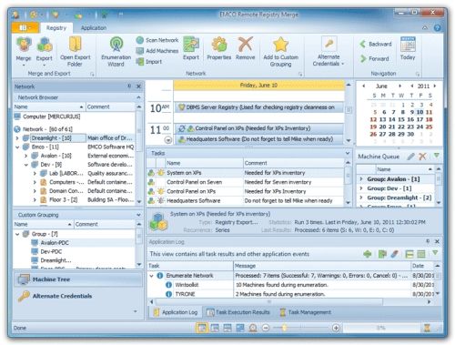Click the export log icon in Application Log
Viewport: 455px width, 345px height.
382,254
